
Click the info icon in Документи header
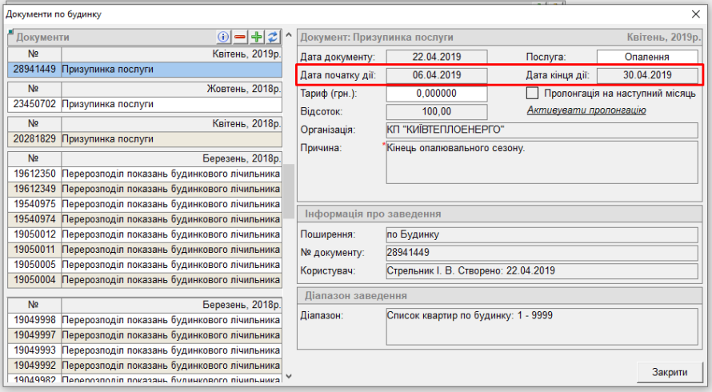pos(224,37)
